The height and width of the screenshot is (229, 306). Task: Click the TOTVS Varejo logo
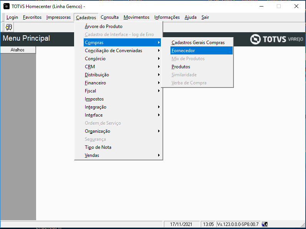point(276,39)
